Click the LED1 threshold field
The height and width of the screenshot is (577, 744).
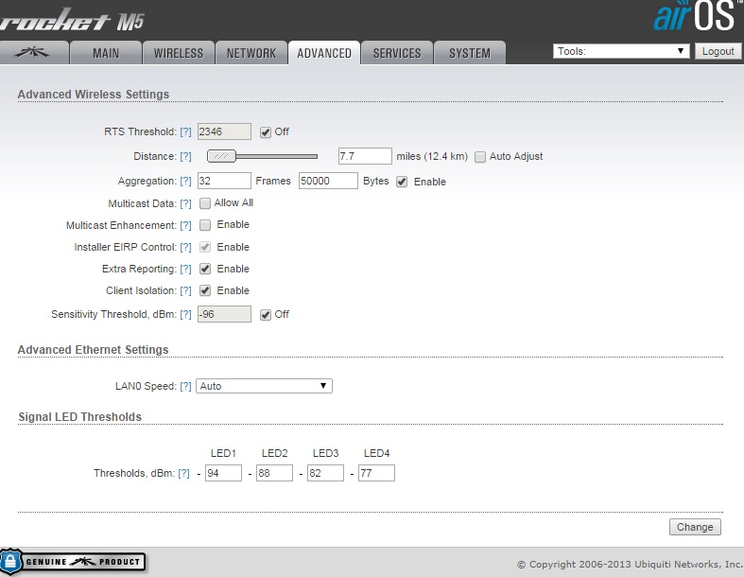coord(223,473)
